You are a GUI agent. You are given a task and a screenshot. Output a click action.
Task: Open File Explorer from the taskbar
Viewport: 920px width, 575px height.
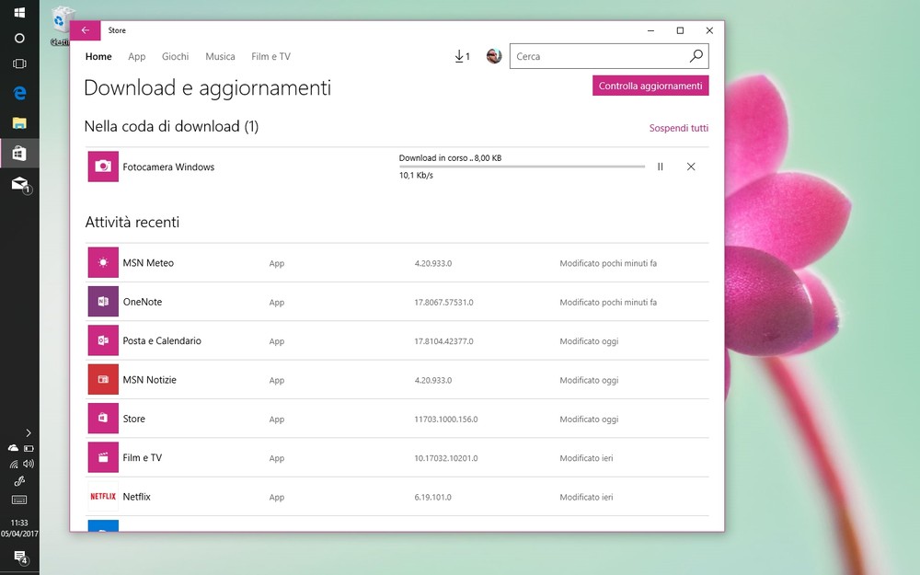19,123
